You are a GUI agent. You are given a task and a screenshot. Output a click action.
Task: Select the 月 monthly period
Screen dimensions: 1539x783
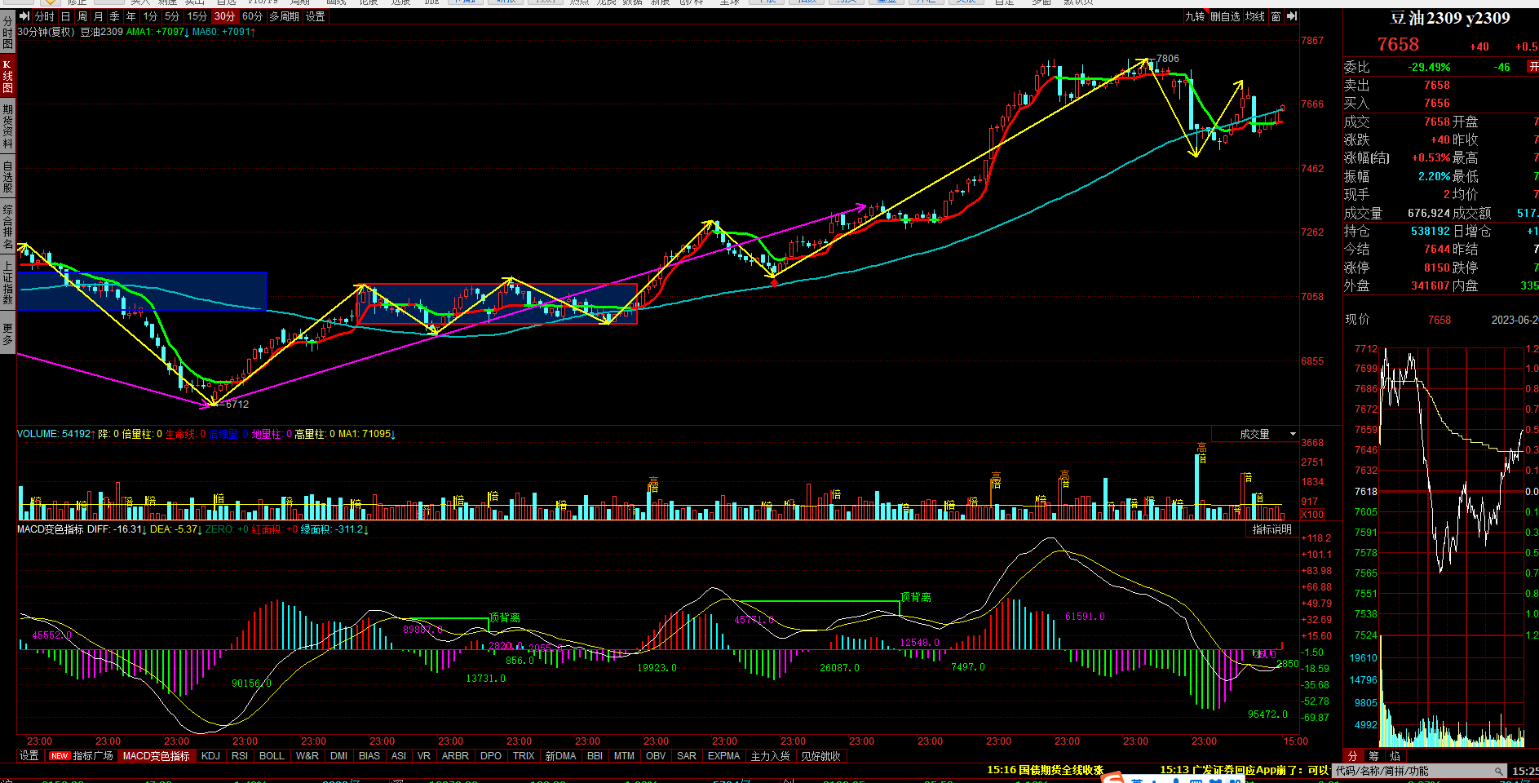(98, 16)
